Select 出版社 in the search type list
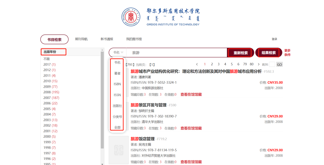This screenshot has height=165, width=324. point(117,106)
